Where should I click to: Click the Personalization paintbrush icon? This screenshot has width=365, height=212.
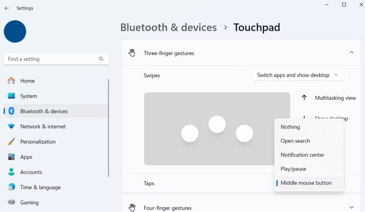[12, 141]
